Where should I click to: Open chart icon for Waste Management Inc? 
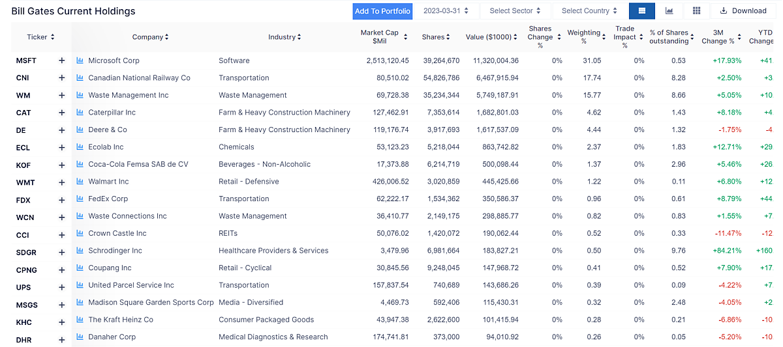point(80,95)
